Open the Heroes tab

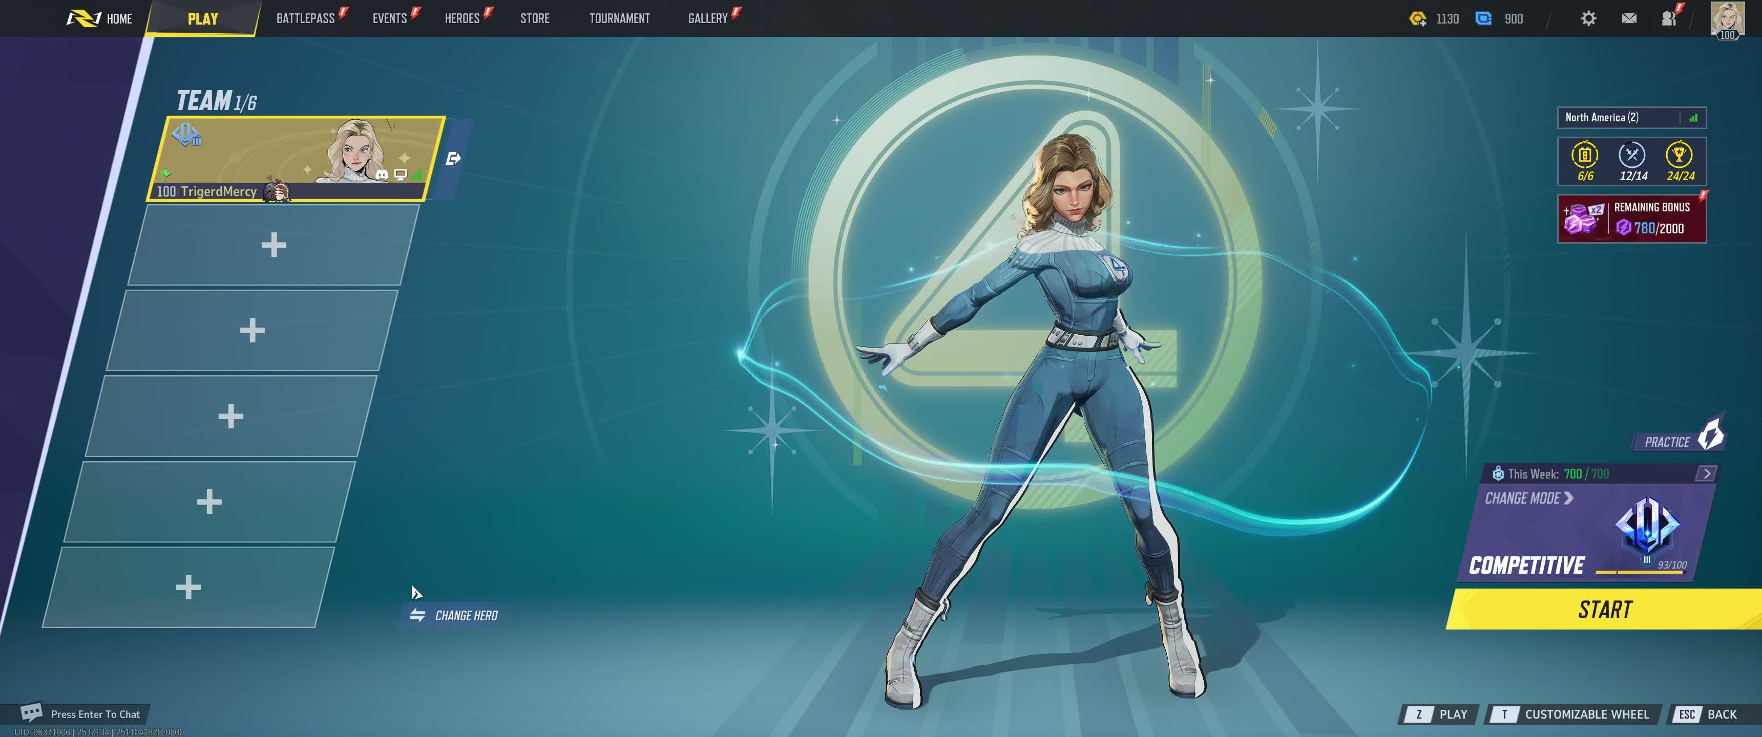[x=462, y=18]
